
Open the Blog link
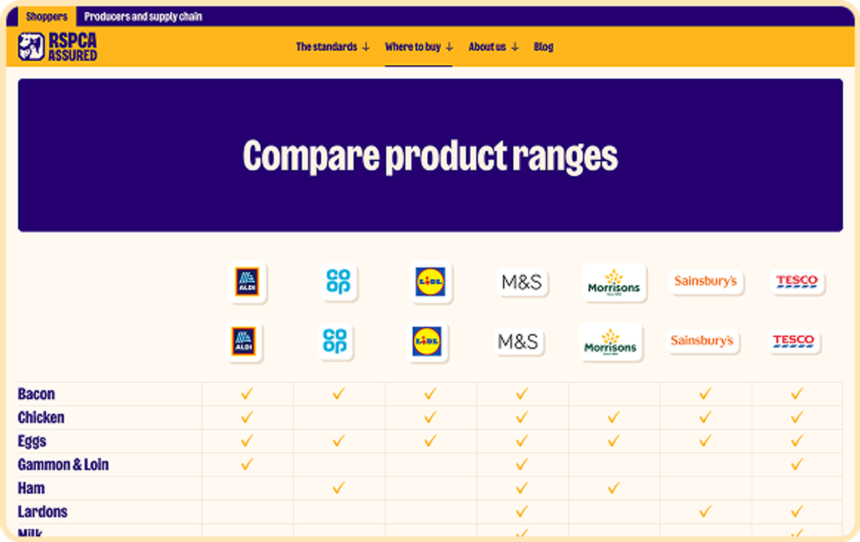543,47
